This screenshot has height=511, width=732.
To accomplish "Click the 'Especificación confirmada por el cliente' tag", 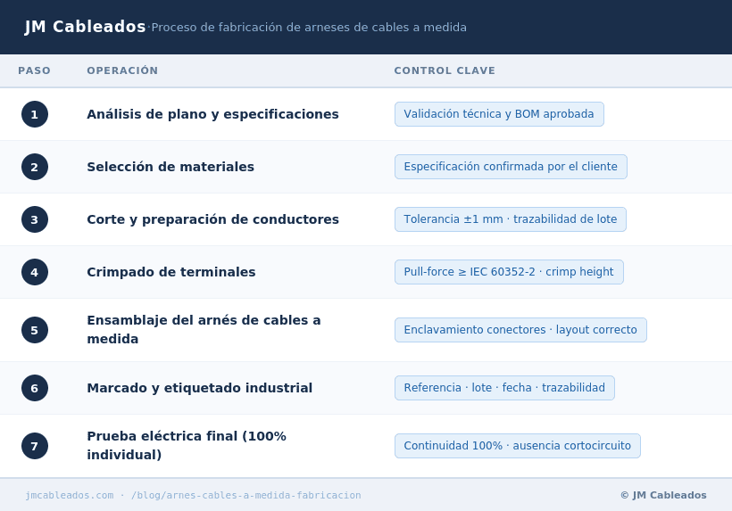I will tap(511, 167).
